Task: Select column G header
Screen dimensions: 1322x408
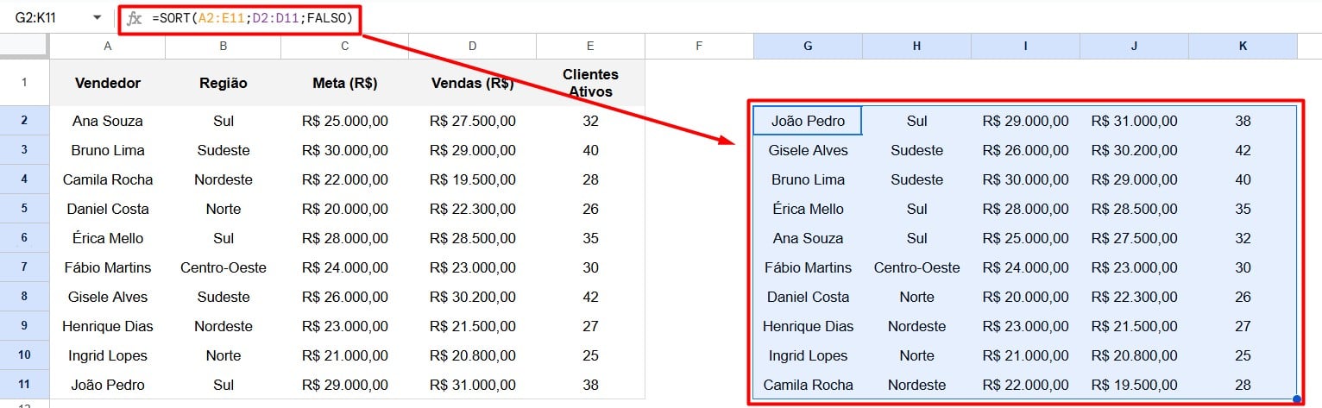Action: [x=808, y=47]
